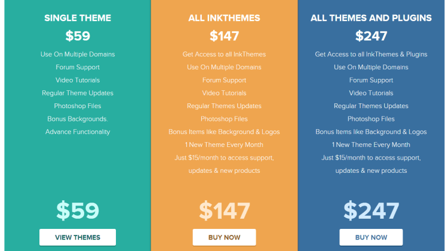448x251 pixels.
Task: Click 'Bonus Backgrounds.' feature text
Action: click(78, 119)
